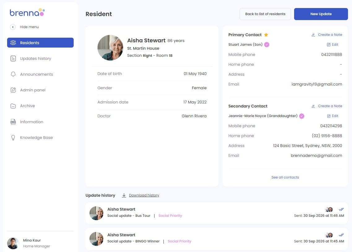Click the download arrow icon for history

pos(124,195)
